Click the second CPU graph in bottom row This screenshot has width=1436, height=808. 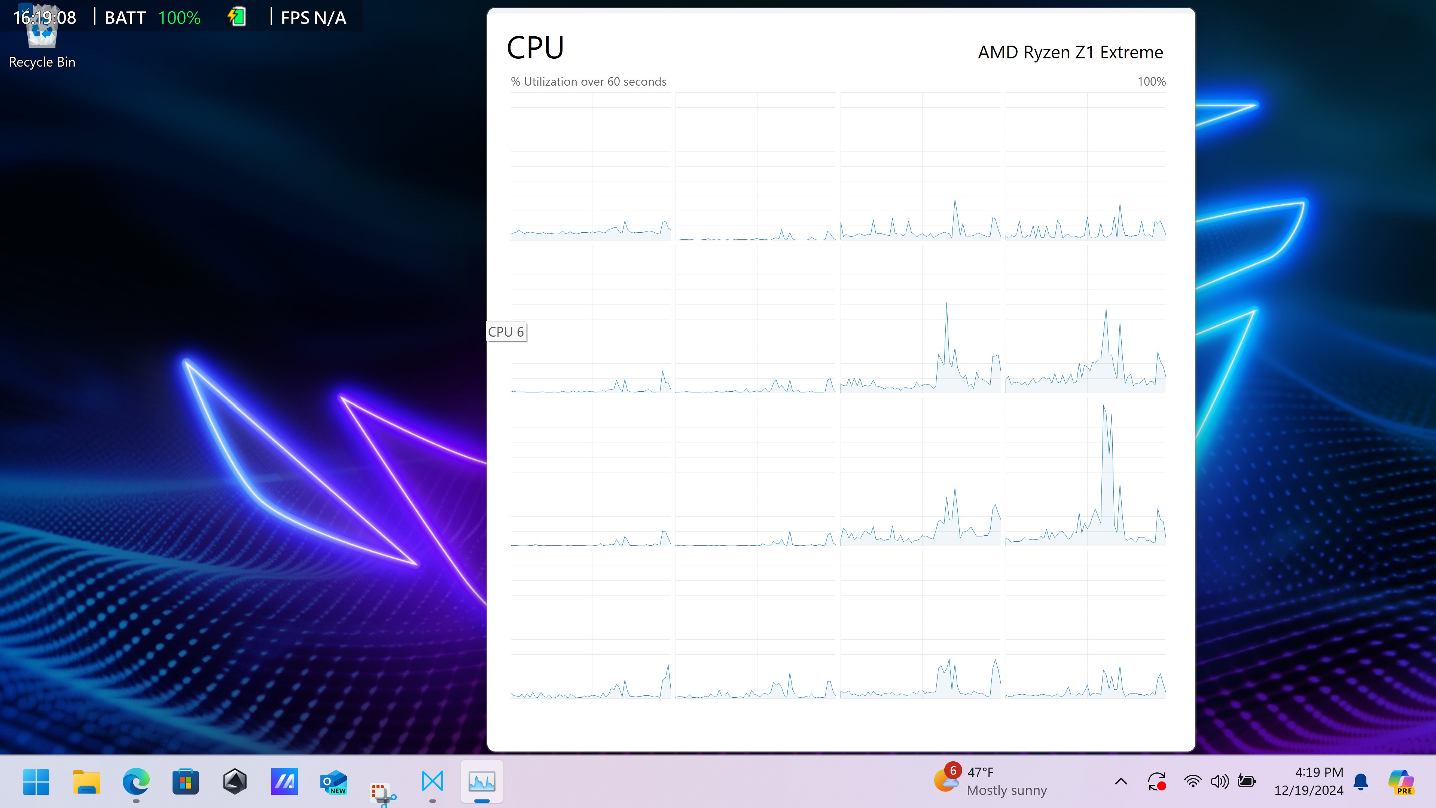(755, 625)
